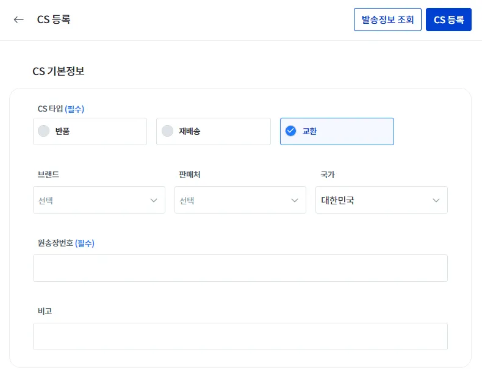Click the CS 기본정보 section heading
This screenshot has width=482, height=374.
coord(59,71)
